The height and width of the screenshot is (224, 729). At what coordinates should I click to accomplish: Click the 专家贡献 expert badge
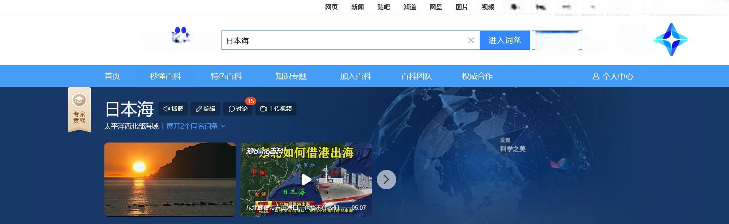pyautogui.click(x=79, y=110)
